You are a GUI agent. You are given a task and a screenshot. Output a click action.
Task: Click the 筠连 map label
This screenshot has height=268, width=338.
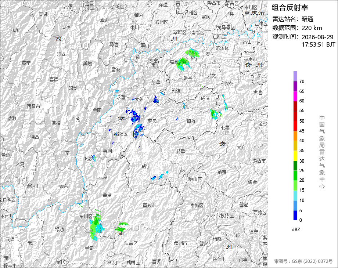[x=176, y=91]
